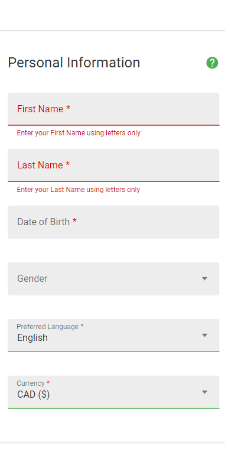
Task: Click the red Last Name label
Action: [44, 165]
